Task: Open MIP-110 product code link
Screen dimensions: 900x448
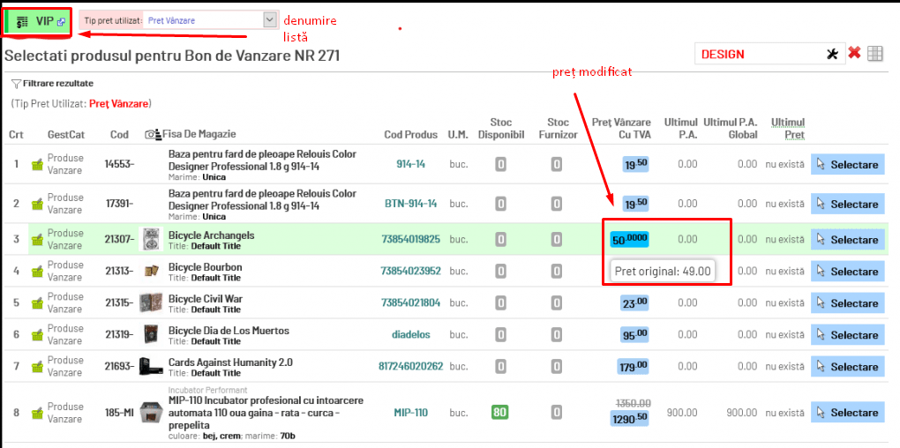Action: (x=410, y=413)
